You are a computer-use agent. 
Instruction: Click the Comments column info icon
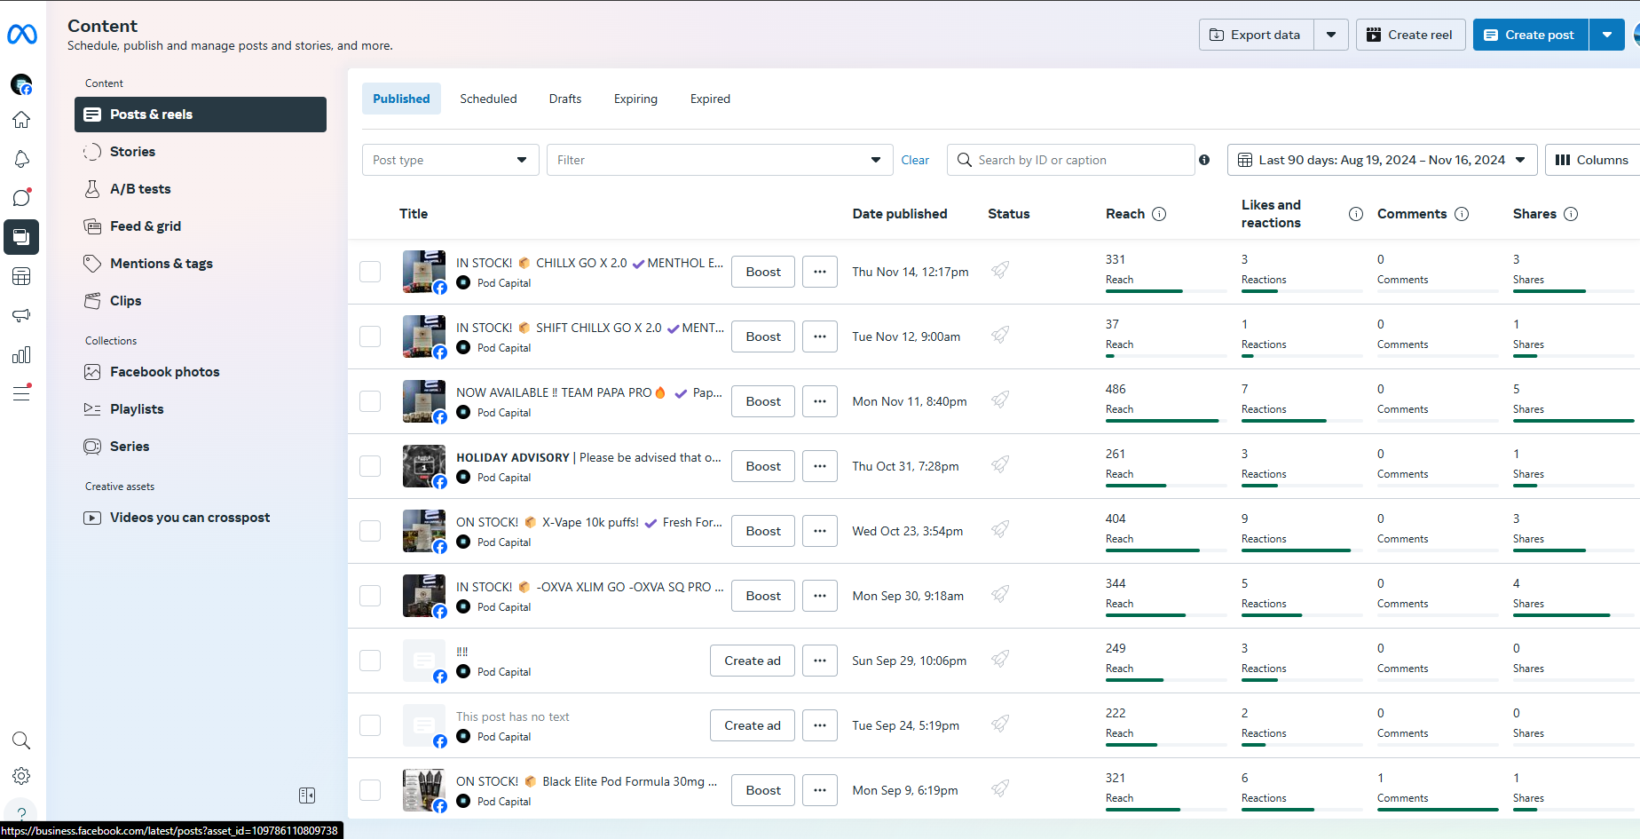1462,214
